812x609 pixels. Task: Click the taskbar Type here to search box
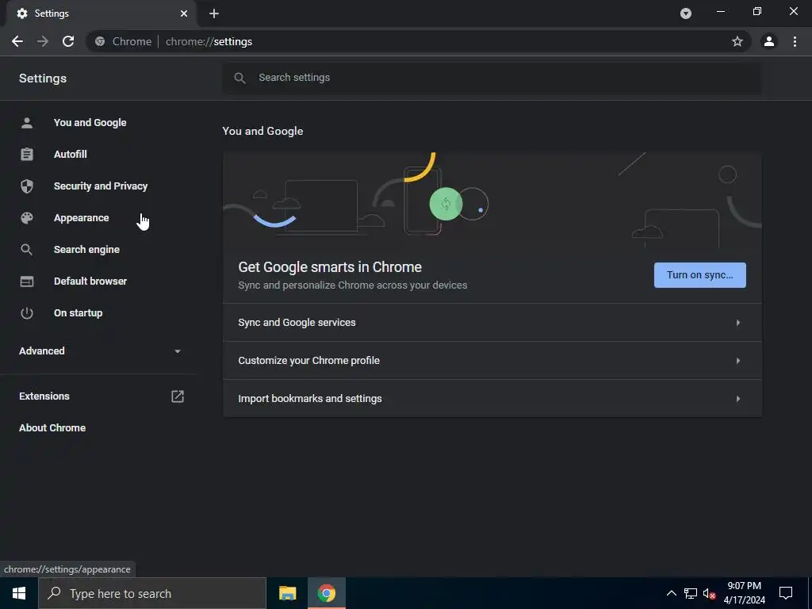pos(151,593)
